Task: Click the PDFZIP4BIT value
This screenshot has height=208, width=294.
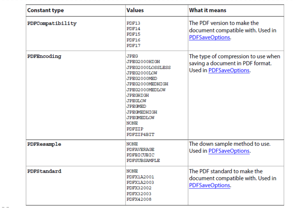Action: [140, 134]
